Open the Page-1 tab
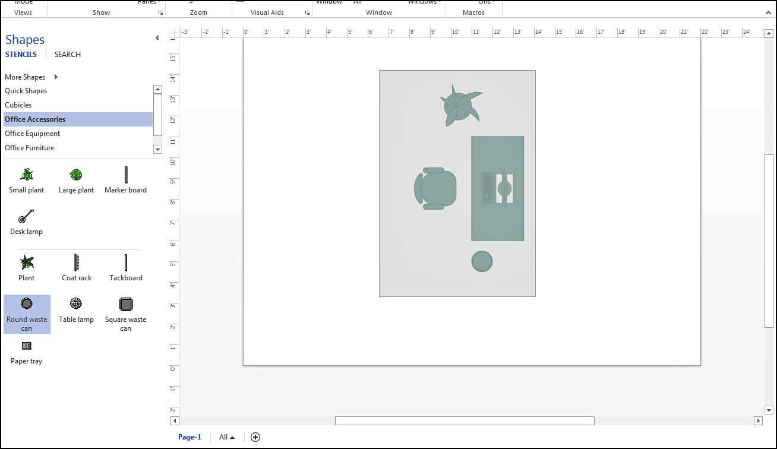Screen dimensions: 777x449 point(190,437)
